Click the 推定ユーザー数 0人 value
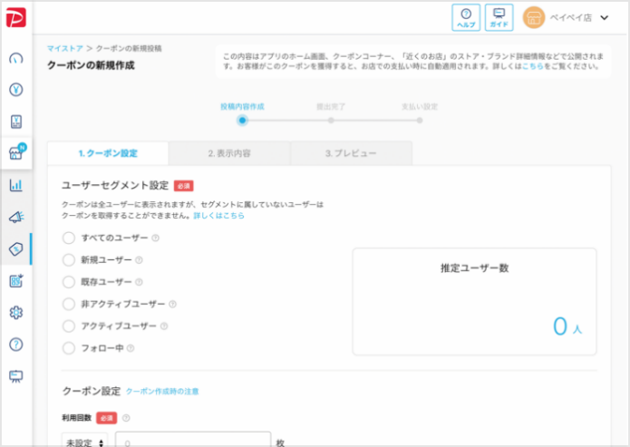The image size is (630, 447). pos(567,326)
